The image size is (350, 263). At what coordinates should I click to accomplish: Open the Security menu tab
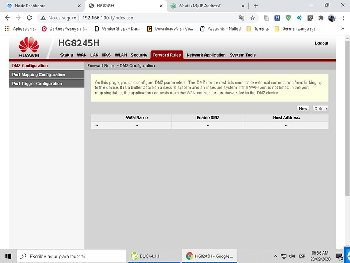(139, 55)
